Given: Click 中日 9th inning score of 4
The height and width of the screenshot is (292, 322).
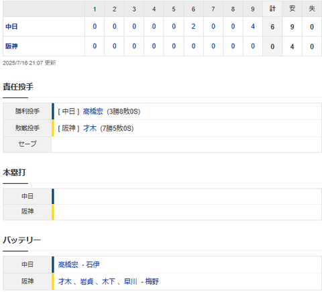Looking at the screenshot, I should (x=253, y=26).
